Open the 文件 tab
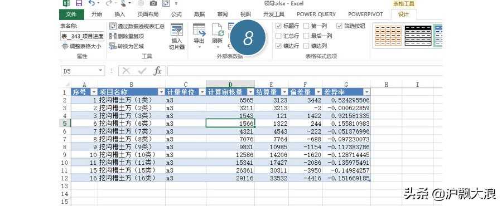The width and height of the screenshot is (502, 206). coord(72,14)
